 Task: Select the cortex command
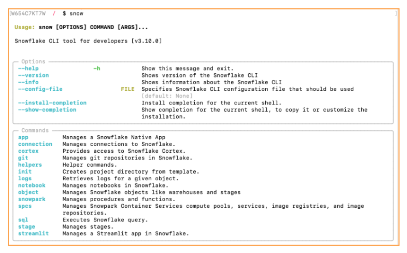click(28, 151)
